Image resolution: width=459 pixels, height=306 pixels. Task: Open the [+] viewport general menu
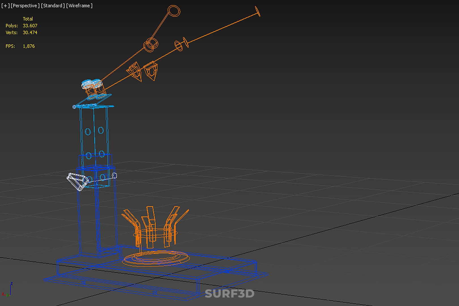5,6
